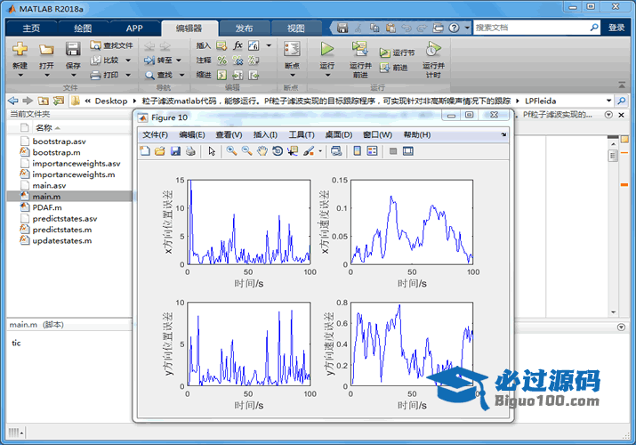Viewport: 636px width, 445px height.
Task: Click the comment percent icon
Action: point(221,61)
